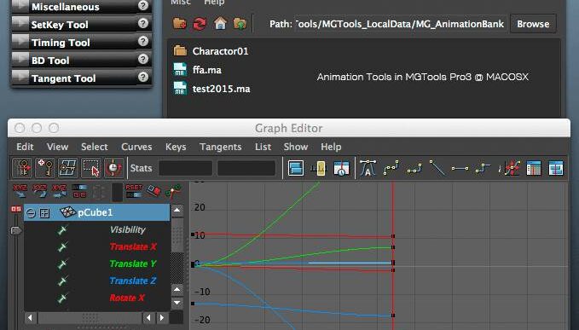Click the go-up folder icon
Screen dimensions: 579x330
pyautogui.click(x=240, y=24)
